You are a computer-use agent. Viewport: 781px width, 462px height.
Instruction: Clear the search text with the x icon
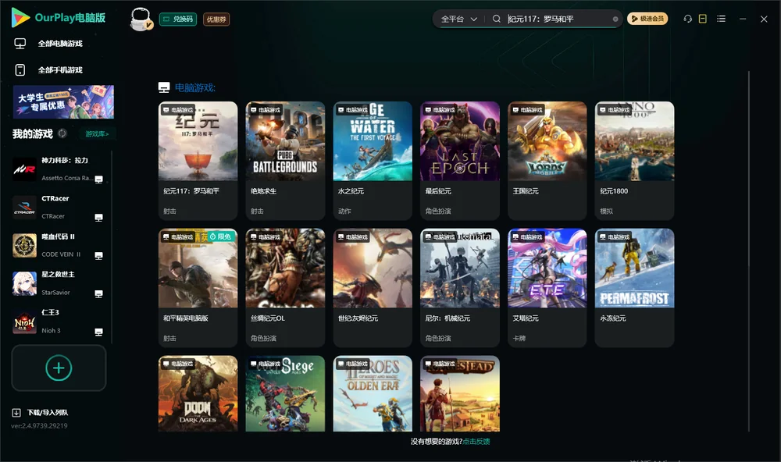615,19
